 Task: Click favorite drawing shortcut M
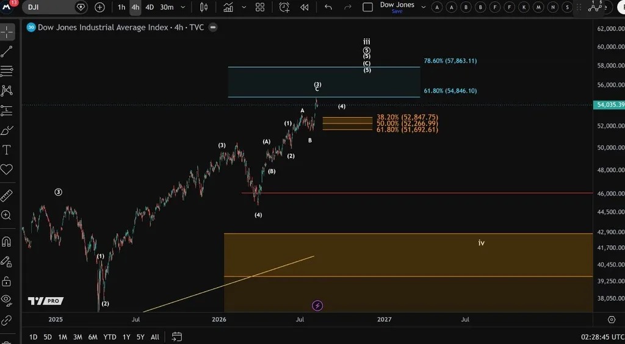pos(538,7)
